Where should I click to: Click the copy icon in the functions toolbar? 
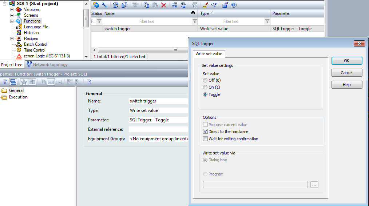pos(147,5)
